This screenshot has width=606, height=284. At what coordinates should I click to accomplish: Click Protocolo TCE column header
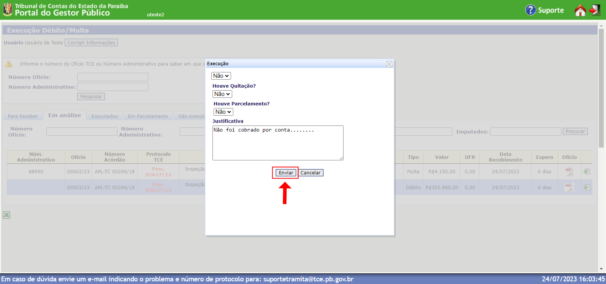[158, 157]
